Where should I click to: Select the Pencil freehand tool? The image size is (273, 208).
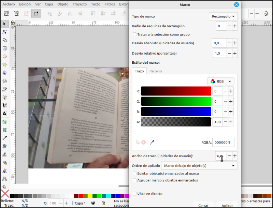4,97
